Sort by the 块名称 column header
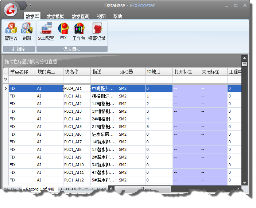Image resolution: width=256 pixels, height=208 pixels. coord(77,72)
